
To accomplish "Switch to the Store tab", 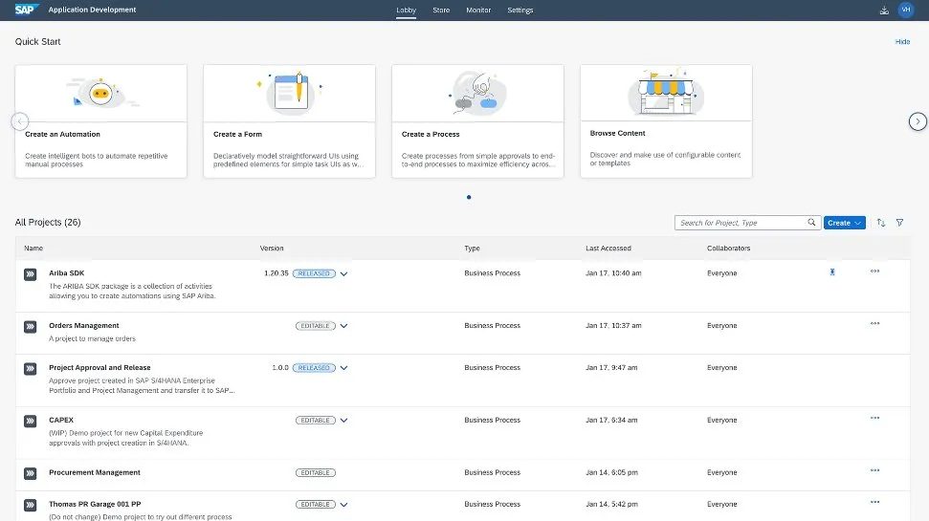I will point(441,11).
